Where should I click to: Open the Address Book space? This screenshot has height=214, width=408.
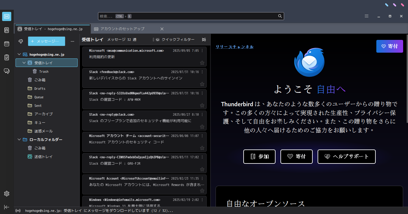7,30
